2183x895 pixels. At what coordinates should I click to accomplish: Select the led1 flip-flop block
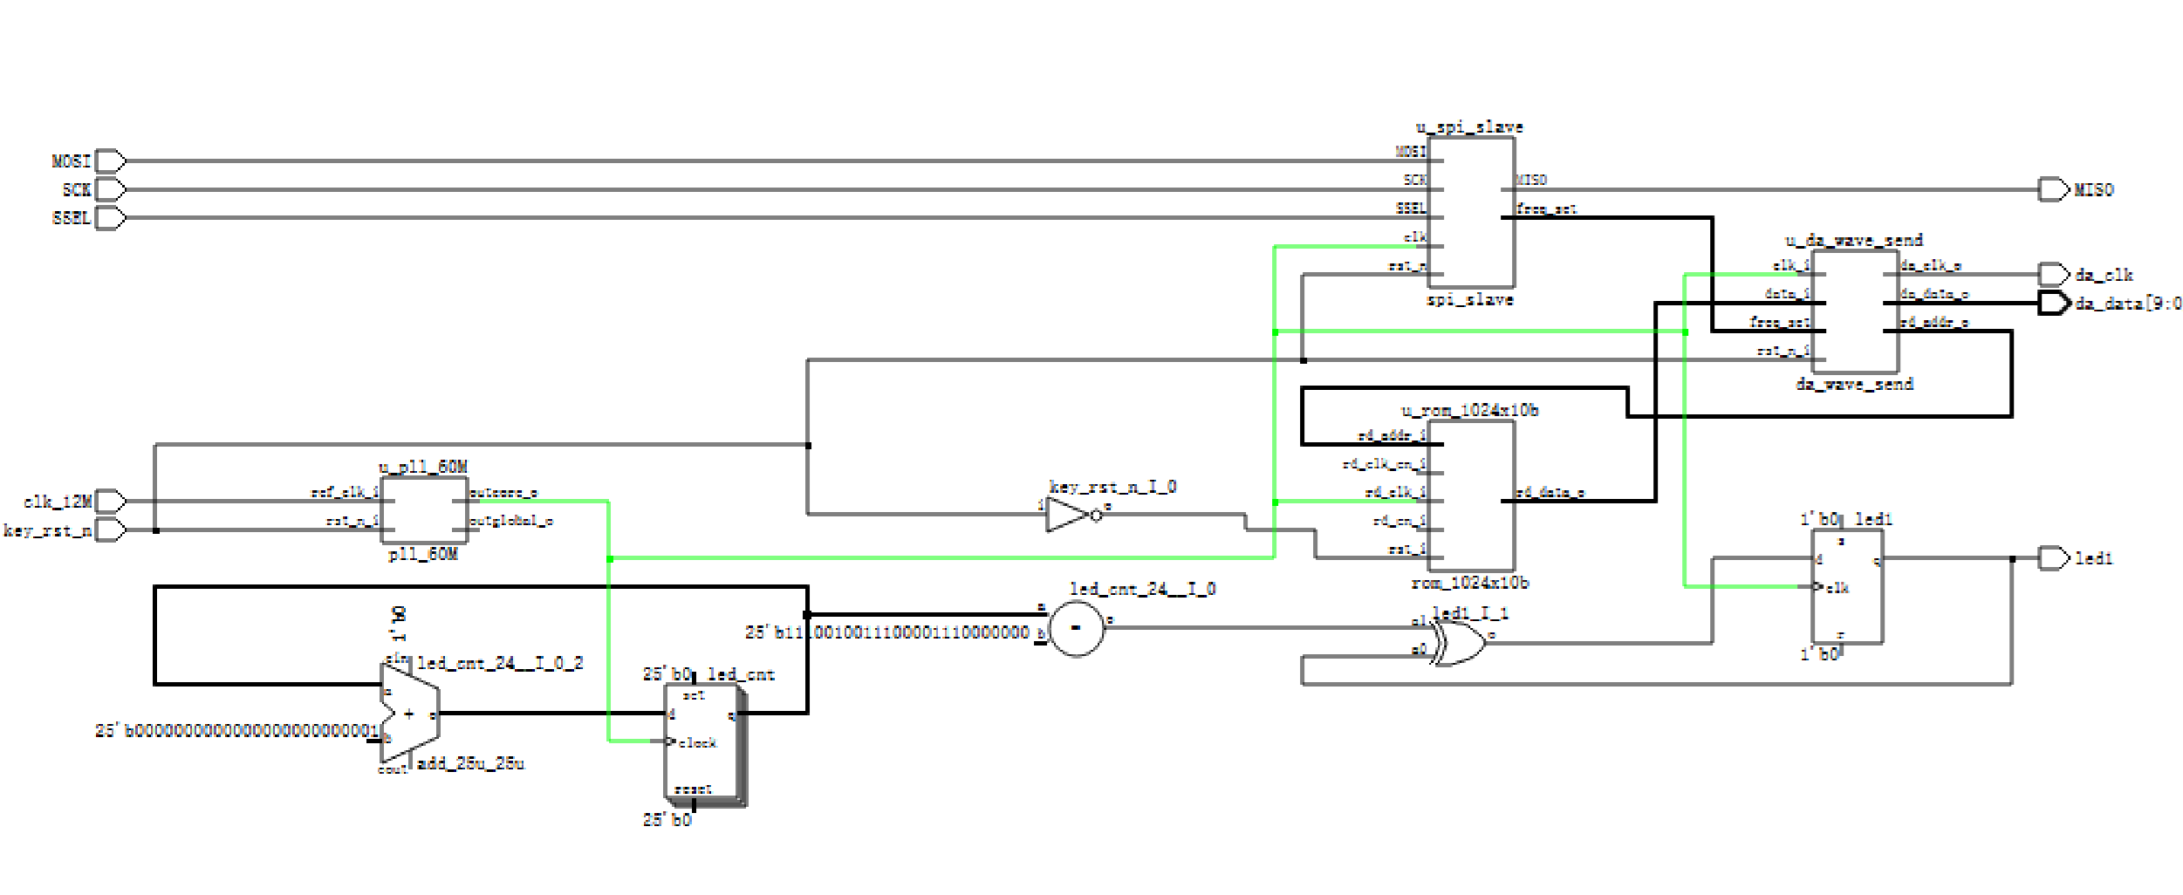point(1847,587)
